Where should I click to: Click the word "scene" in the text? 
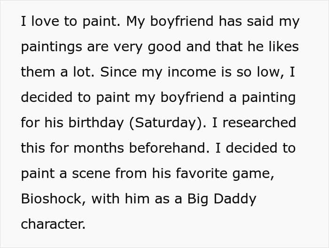[86, 173]
